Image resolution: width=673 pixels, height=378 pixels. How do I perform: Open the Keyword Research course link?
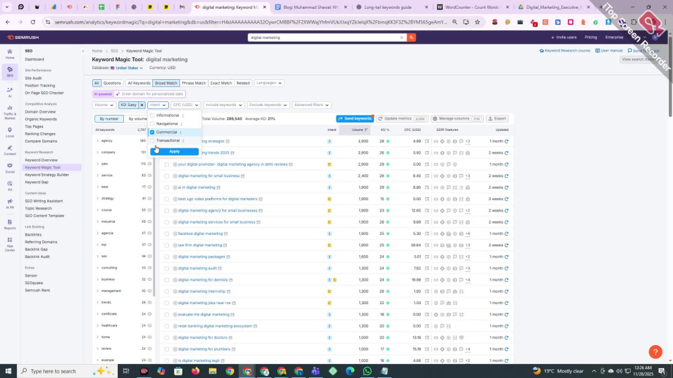click(565, 50)
